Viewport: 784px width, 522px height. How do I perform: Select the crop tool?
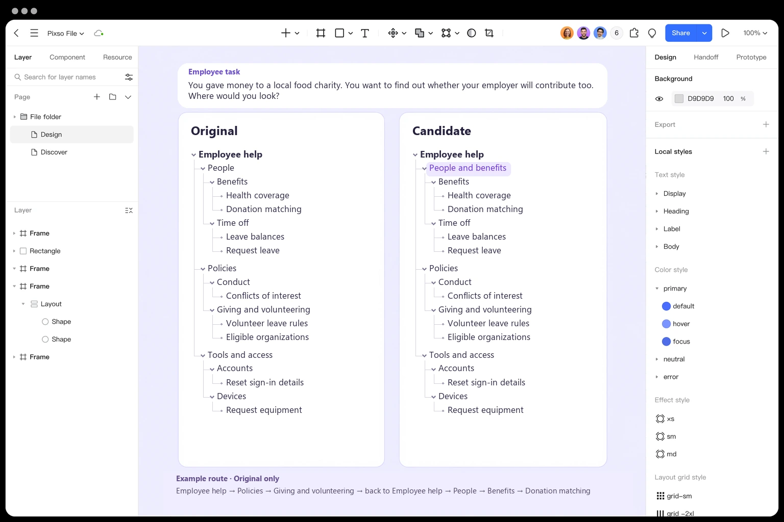(x=489, y=33)
